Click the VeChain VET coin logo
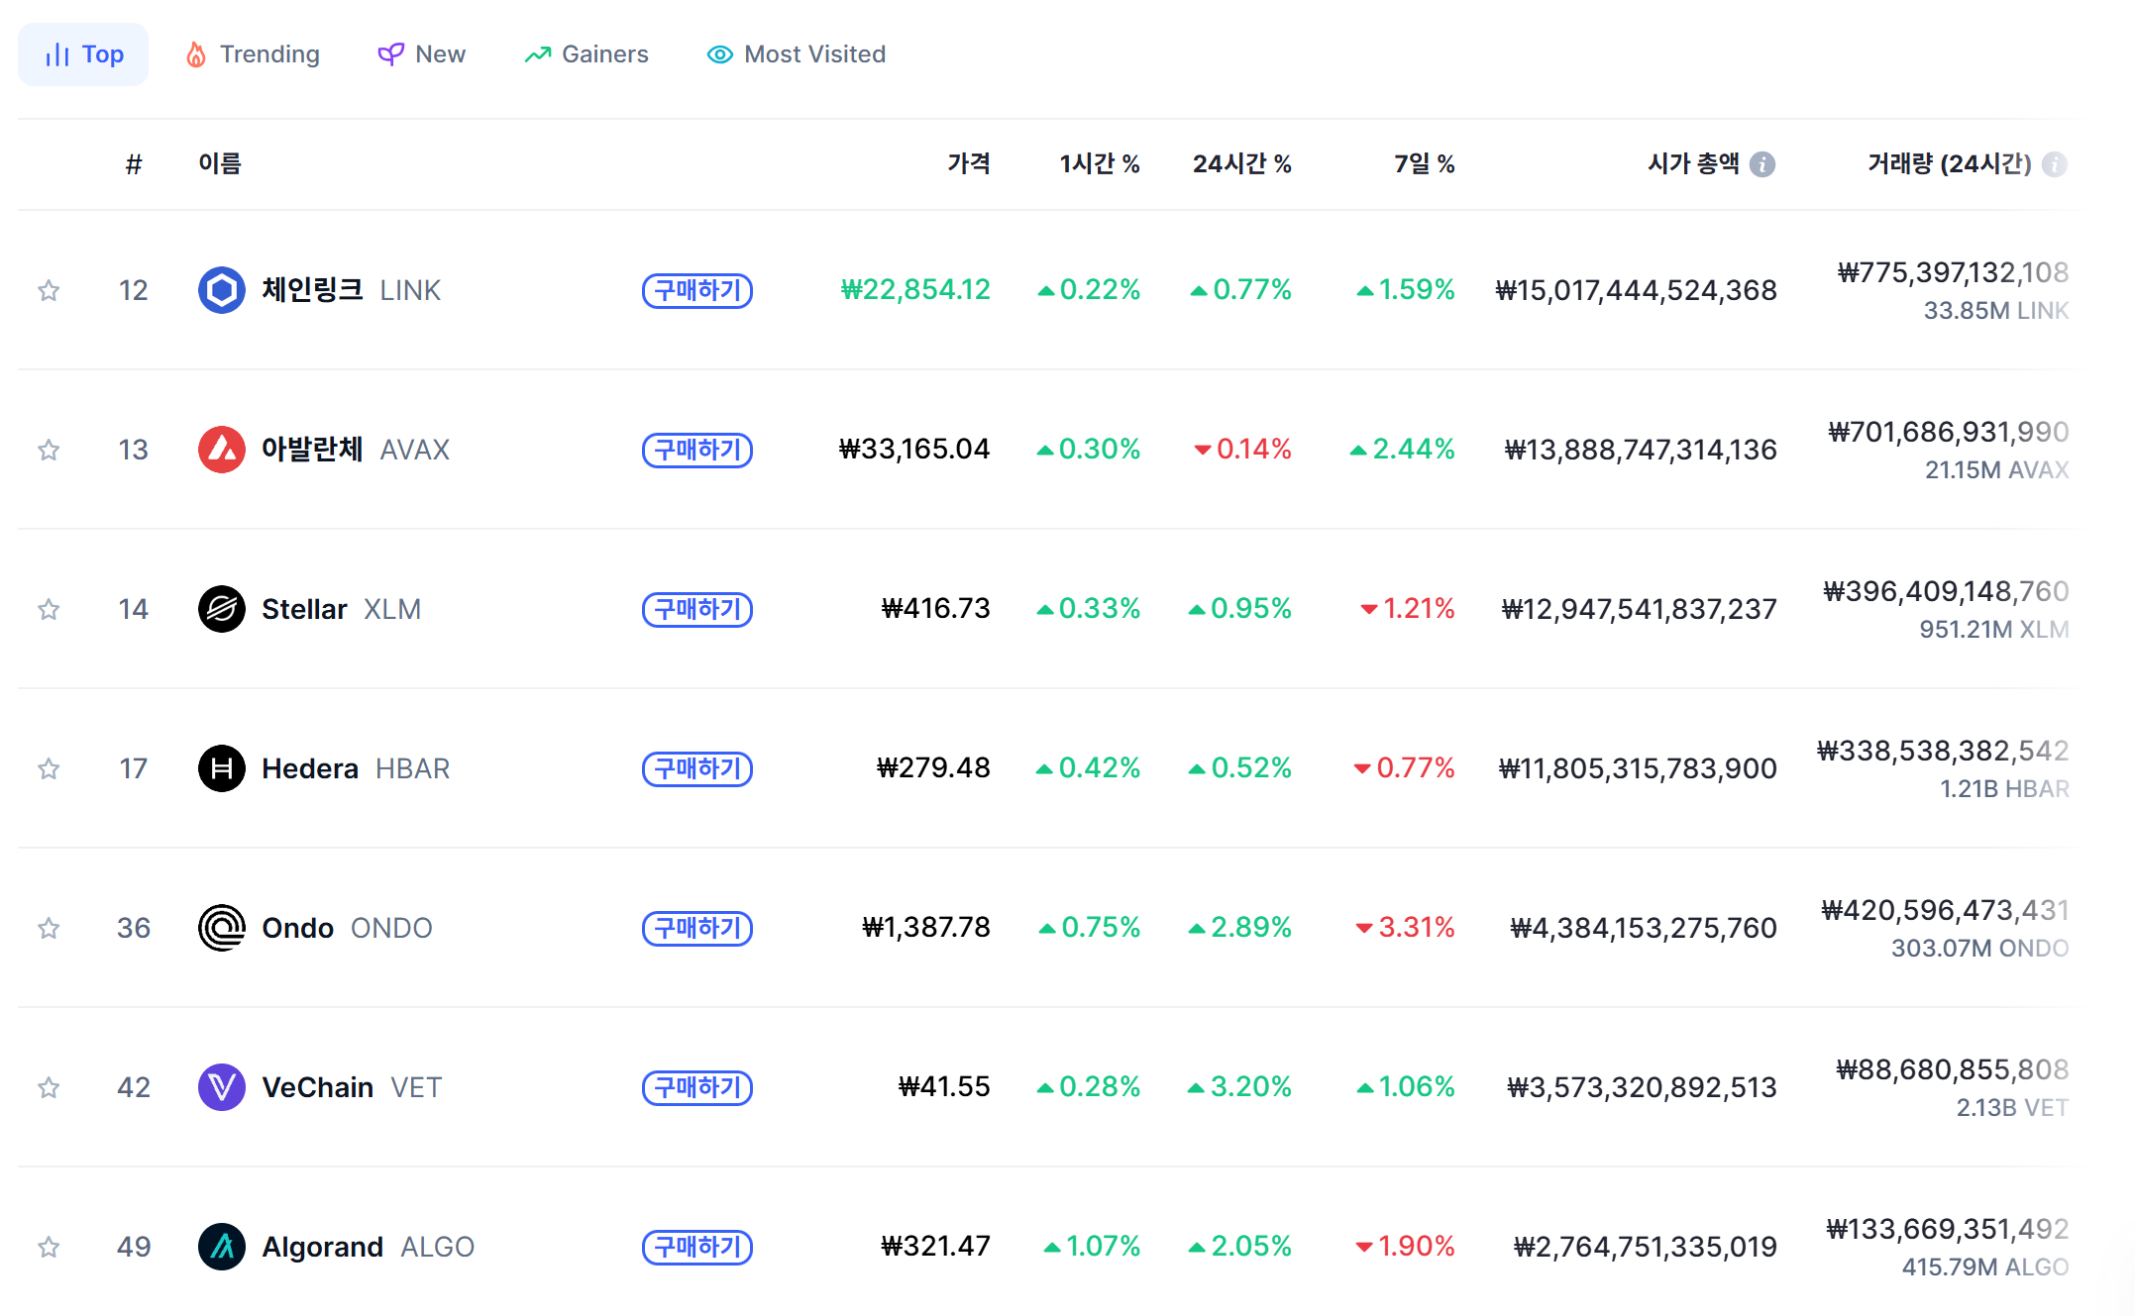The width and height of the screenshot is (2135, 1316). click(222, 1087)
